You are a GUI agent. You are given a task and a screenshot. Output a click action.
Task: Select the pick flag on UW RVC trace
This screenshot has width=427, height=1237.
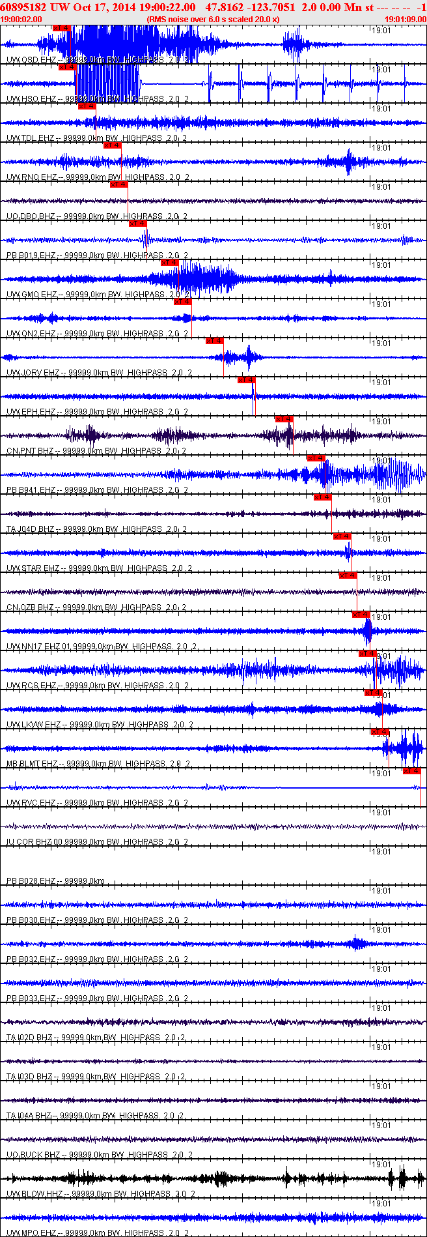pos(412,771)
